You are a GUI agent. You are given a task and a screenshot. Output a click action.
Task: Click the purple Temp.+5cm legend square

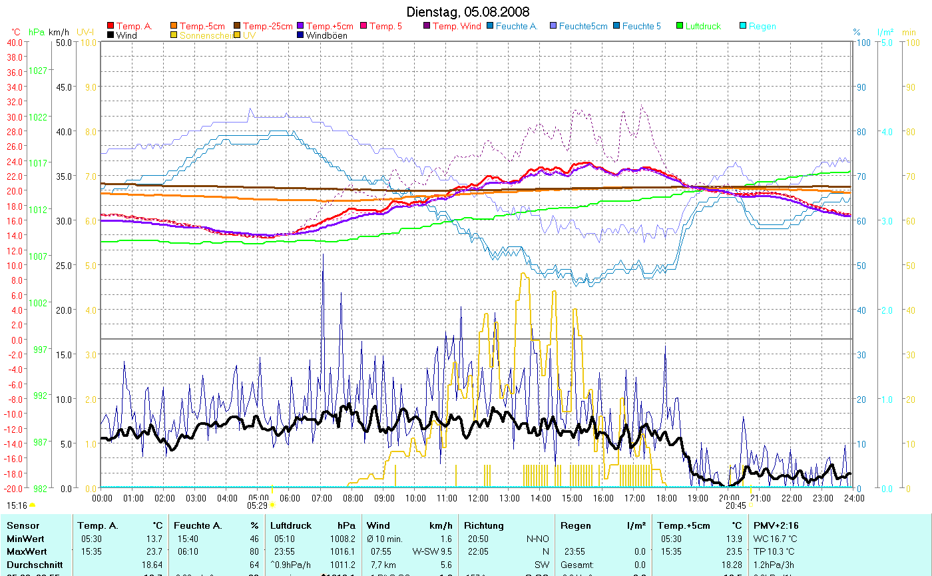(300, 27)
